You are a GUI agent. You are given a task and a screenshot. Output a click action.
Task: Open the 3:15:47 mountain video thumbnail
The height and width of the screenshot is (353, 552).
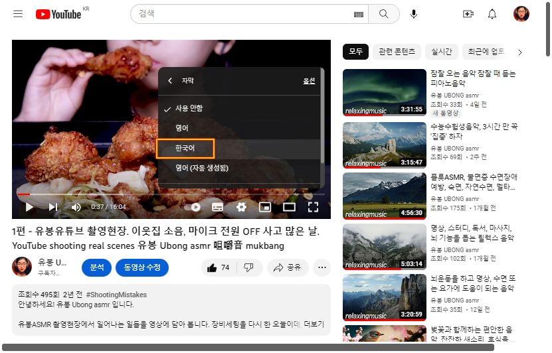tap(385, 145)
